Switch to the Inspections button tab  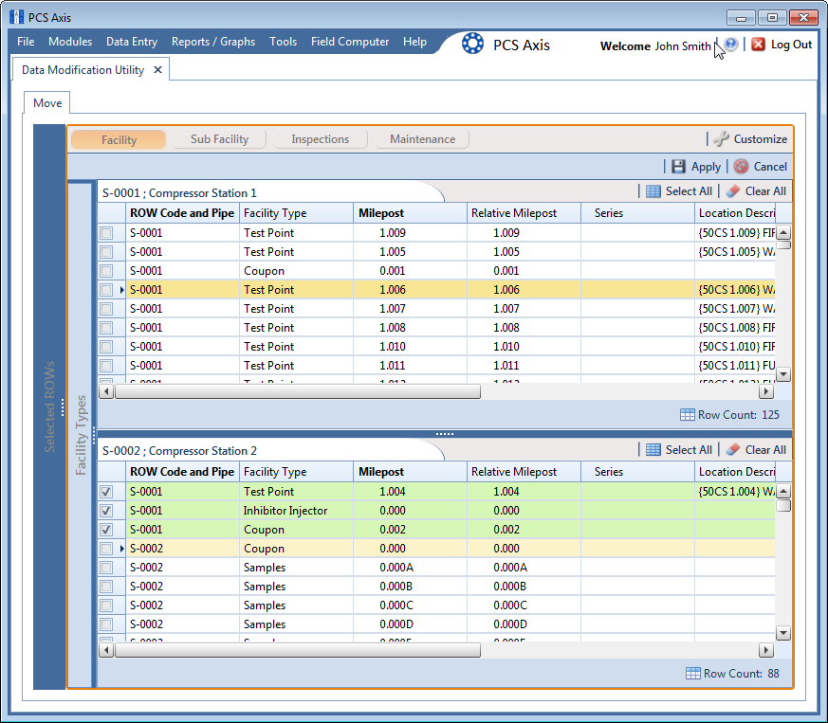tap(320, 139)
